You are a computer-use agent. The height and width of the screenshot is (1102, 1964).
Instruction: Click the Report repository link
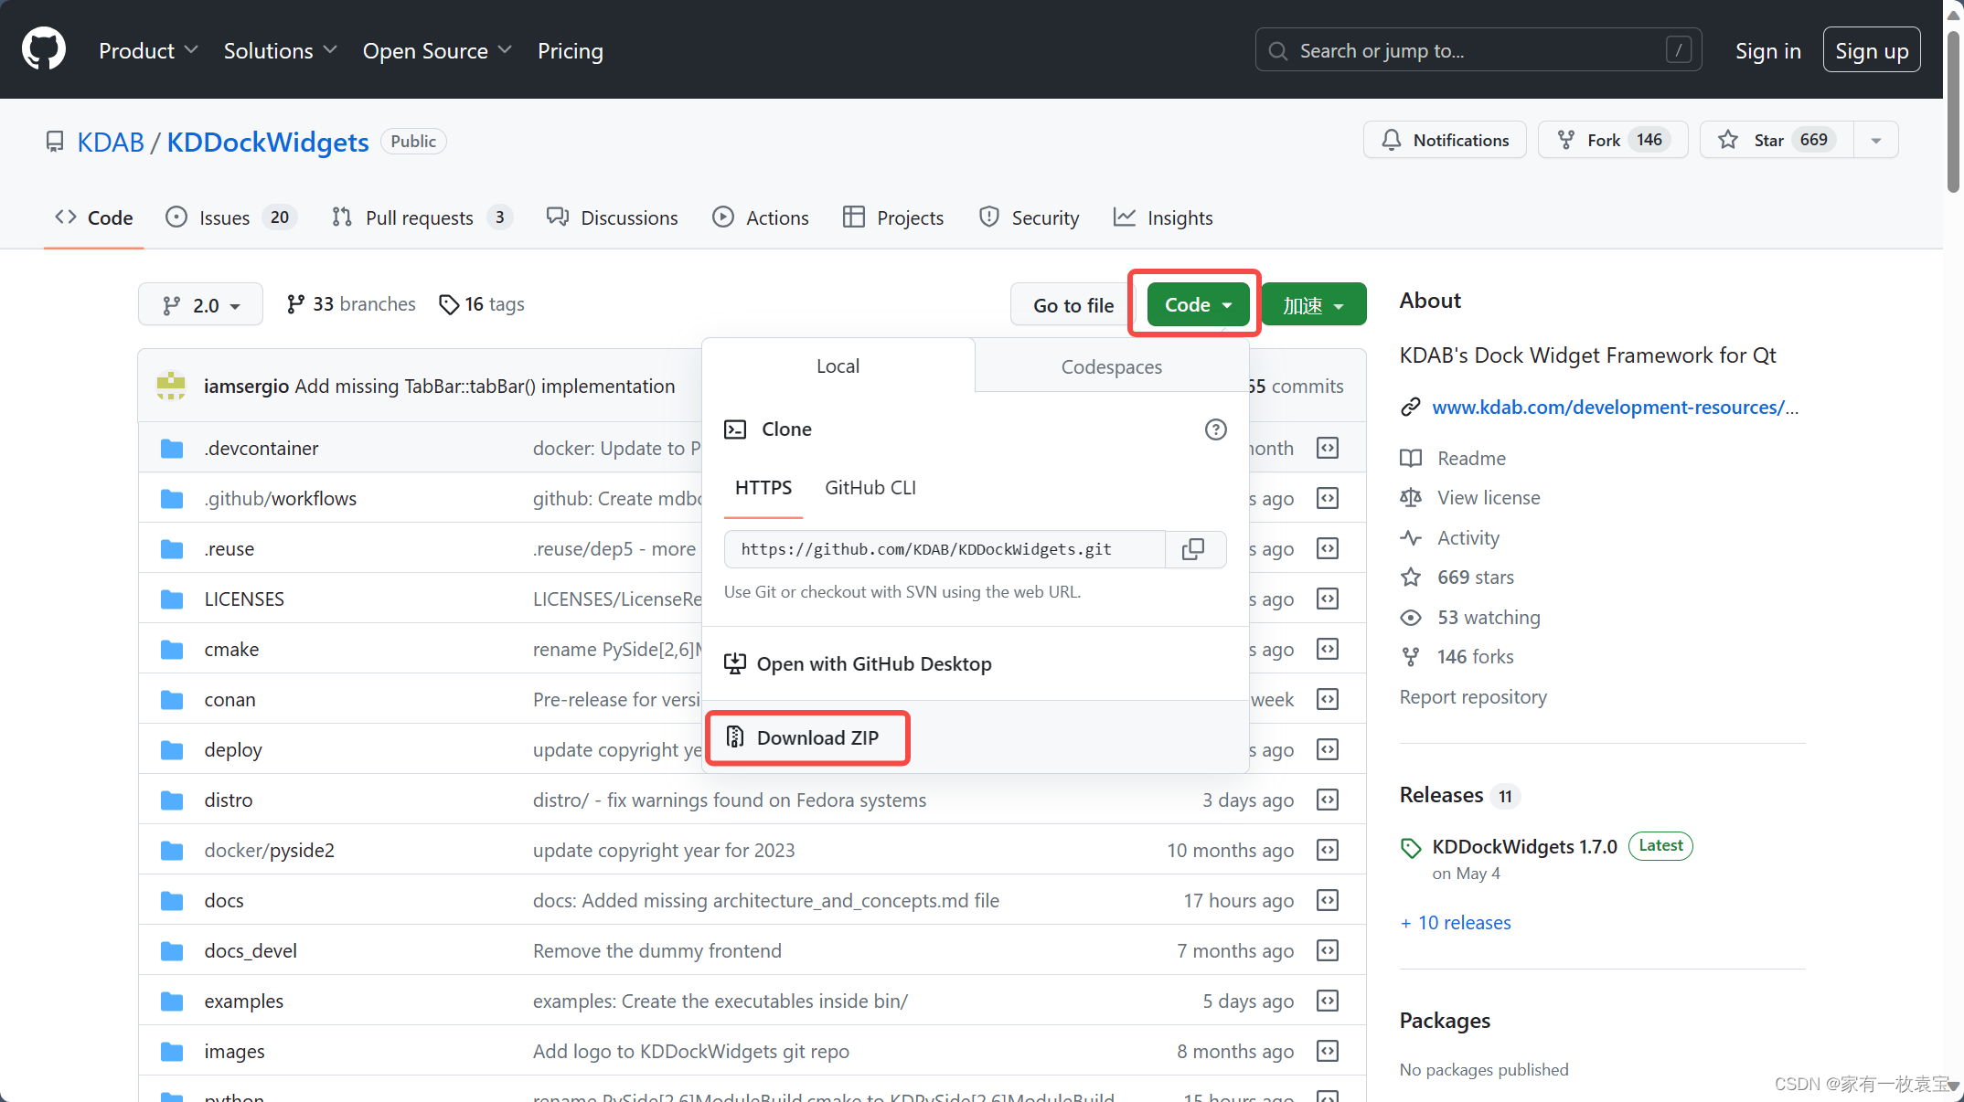pos(1473,696)
